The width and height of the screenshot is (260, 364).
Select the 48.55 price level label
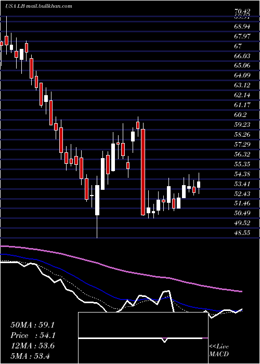point(242,232)
